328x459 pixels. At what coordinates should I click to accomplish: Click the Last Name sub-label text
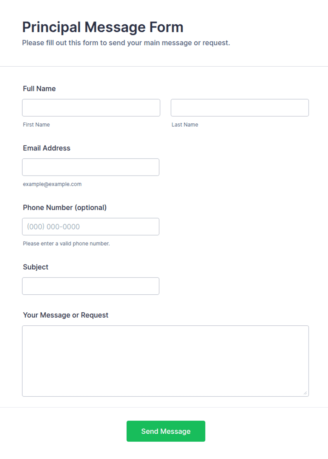185,124
